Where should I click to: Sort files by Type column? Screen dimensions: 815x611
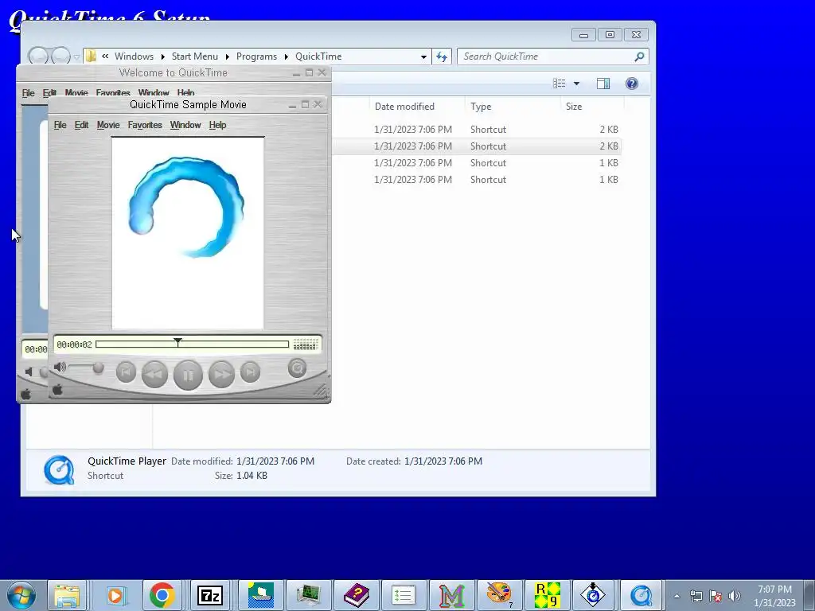[x=513, y=107]
